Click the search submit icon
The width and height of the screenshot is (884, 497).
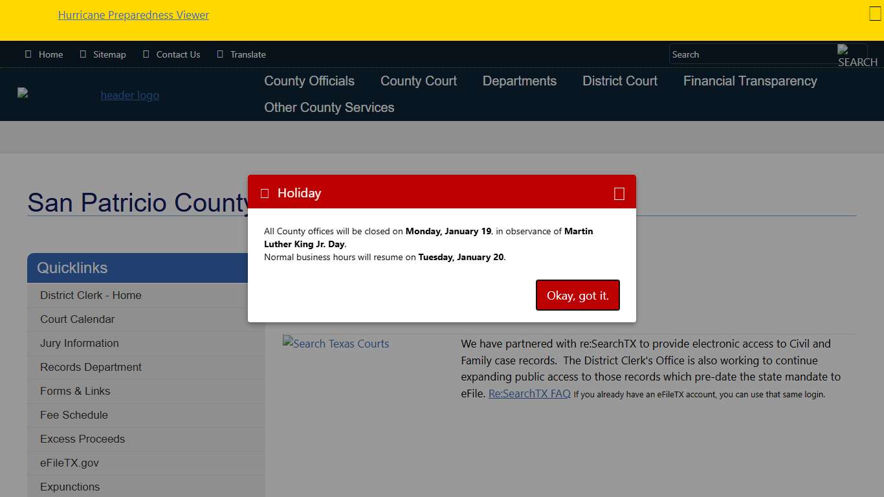click(x=852, y=55)
